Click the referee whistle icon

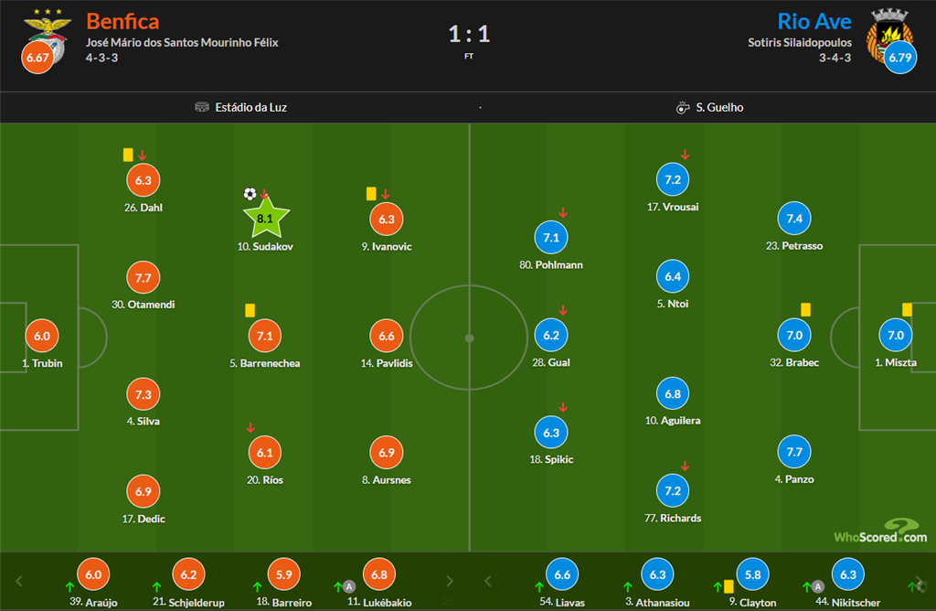[682, 107]
